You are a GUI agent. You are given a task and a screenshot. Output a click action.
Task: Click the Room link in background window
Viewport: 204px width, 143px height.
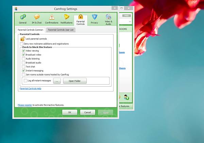pos(122,52)
